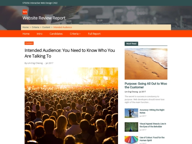Open the beach footprints article thumbnail
192x144 pixels.
click(146, 64)
